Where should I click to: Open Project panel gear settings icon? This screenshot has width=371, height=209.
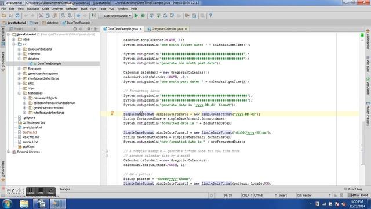89,29
